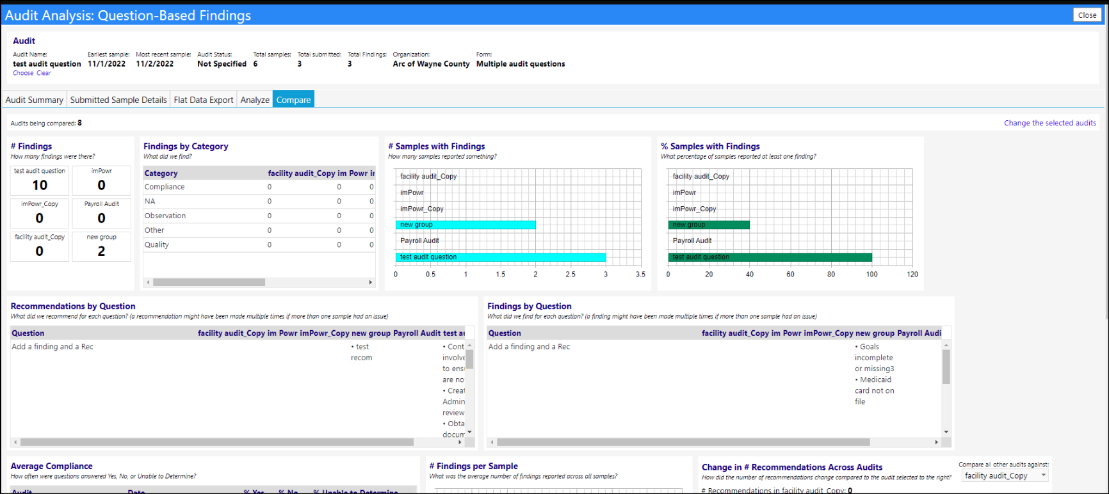Click right arrow of Findings by Category scrollbar
This screenshot has height=494, width=1109.
tap(370, 282)
